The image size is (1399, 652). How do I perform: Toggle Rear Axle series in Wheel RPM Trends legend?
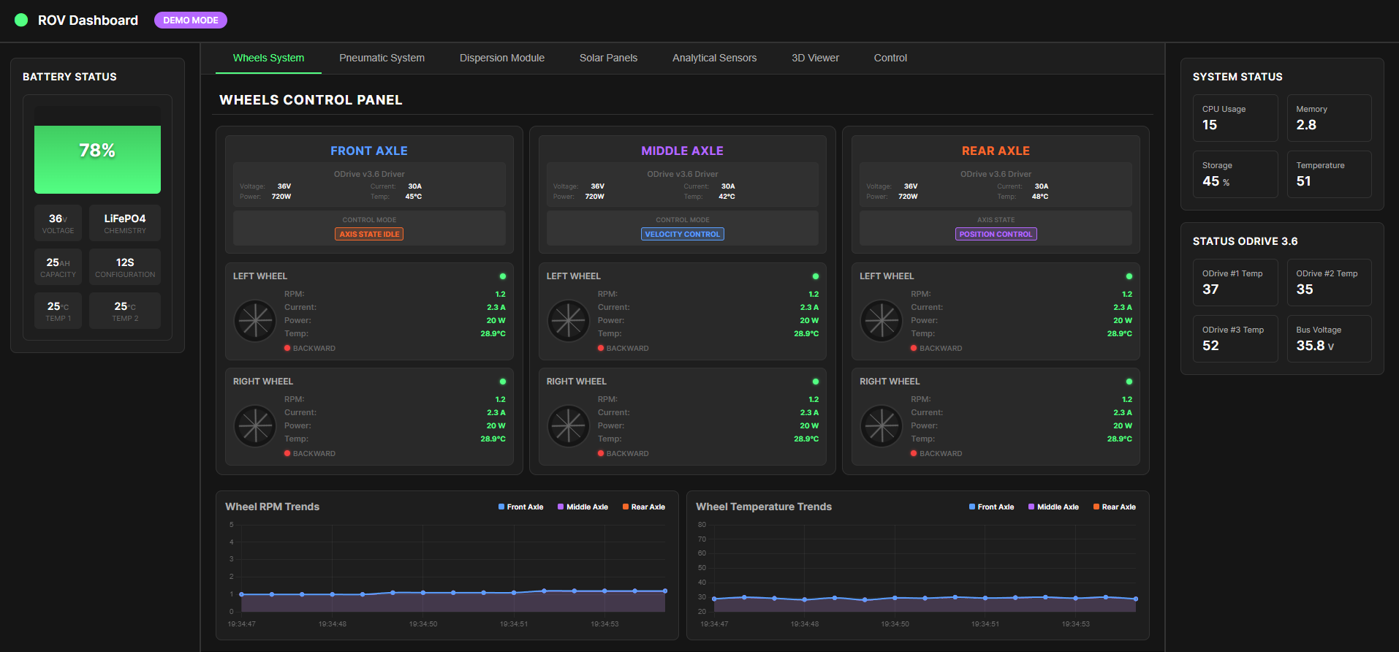tap(643, 507)
